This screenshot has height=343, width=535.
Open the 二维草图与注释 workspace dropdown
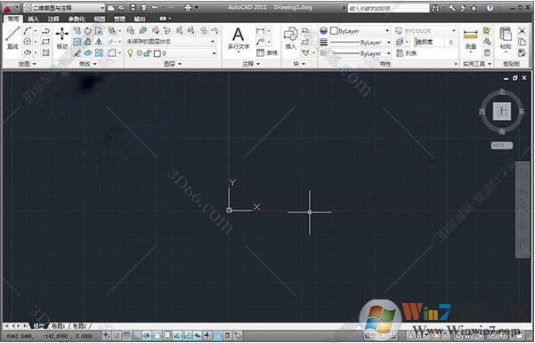(64, 7)
